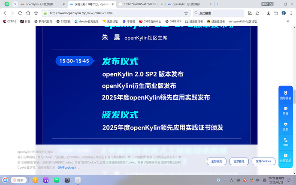
Task: Open SIG in the side panel
Action: pos(286,143)
